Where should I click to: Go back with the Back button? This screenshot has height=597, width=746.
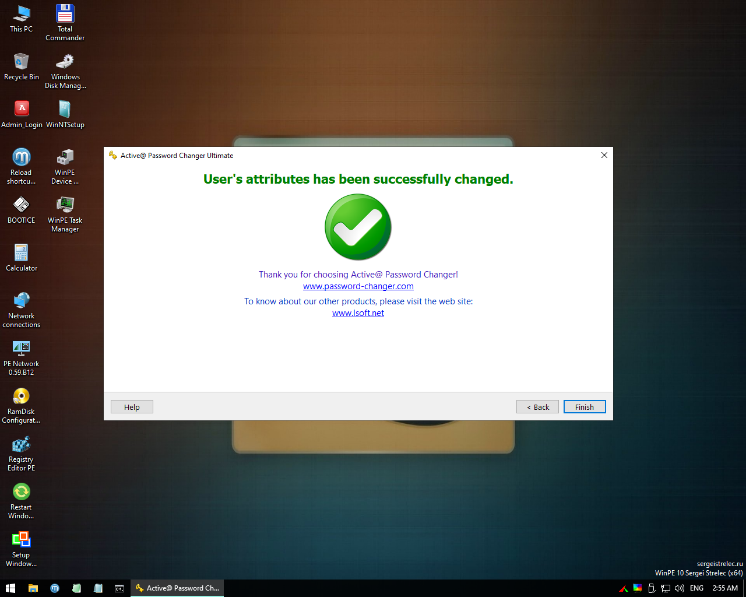coord(537,407)
